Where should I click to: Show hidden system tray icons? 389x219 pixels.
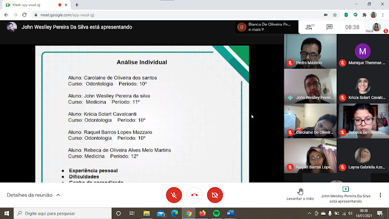pos(309,214)
